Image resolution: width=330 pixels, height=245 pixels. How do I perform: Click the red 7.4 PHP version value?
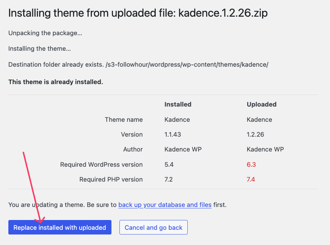click(x=251, y=179)
